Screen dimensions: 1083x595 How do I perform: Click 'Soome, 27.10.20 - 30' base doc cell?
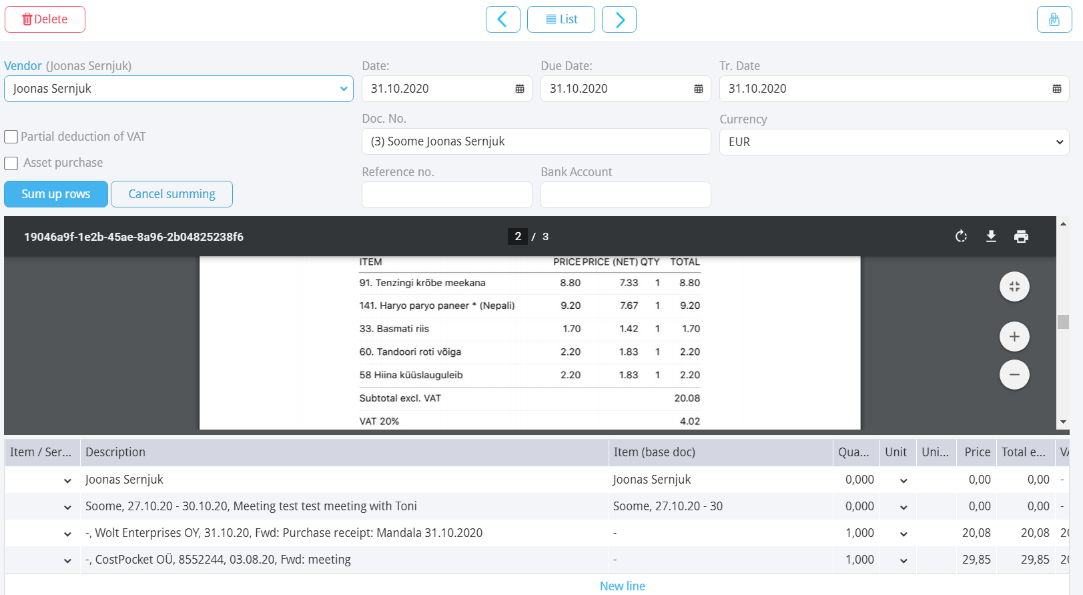pos(721,506)
